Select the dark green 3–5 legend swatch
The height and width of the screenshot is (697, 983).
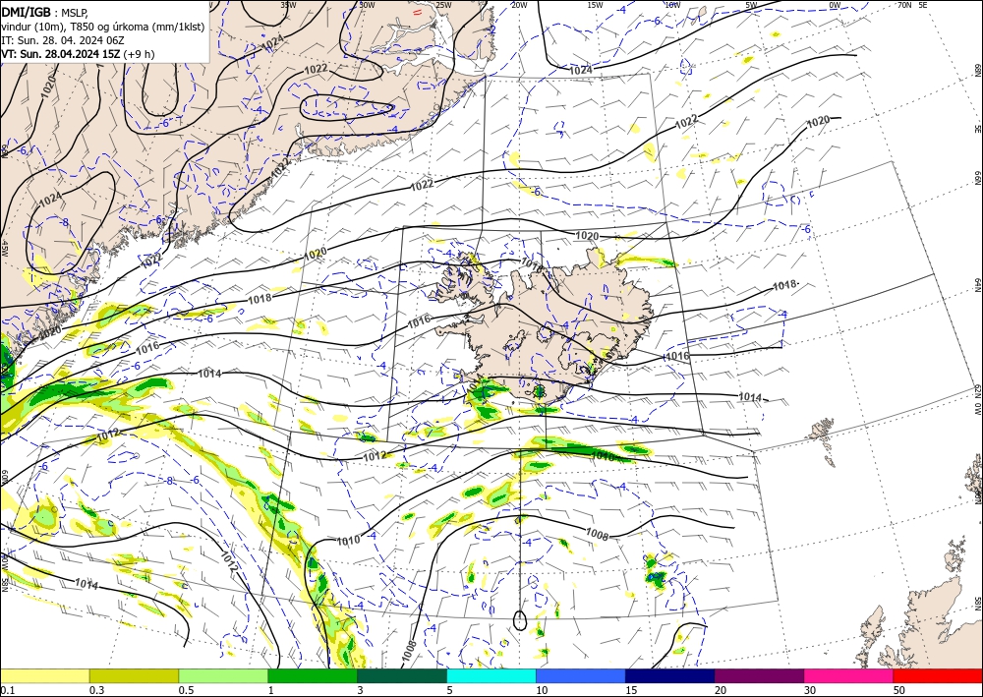[402, 675]
